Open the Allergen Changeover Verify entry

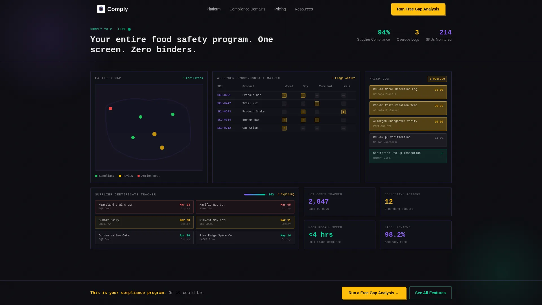point(408,124)
